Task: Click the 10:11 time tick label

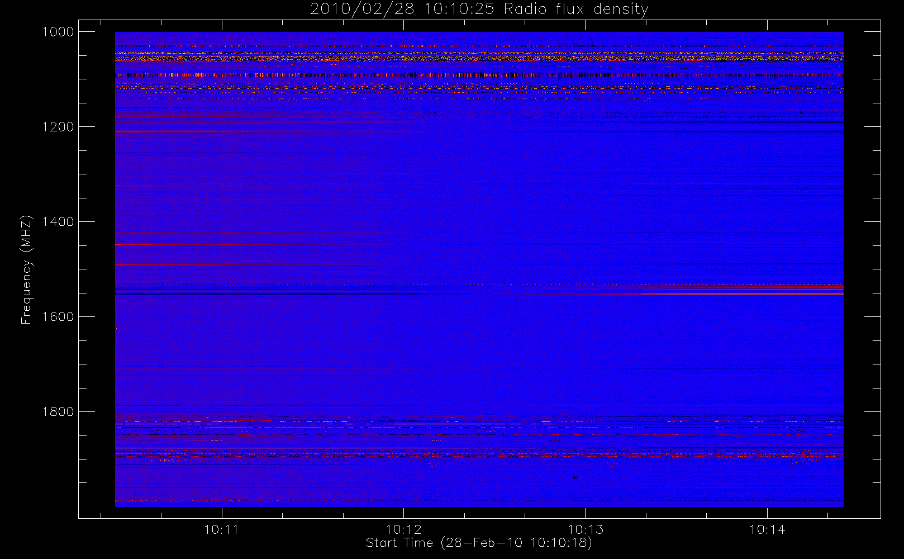Action: (x=222, y=529)
